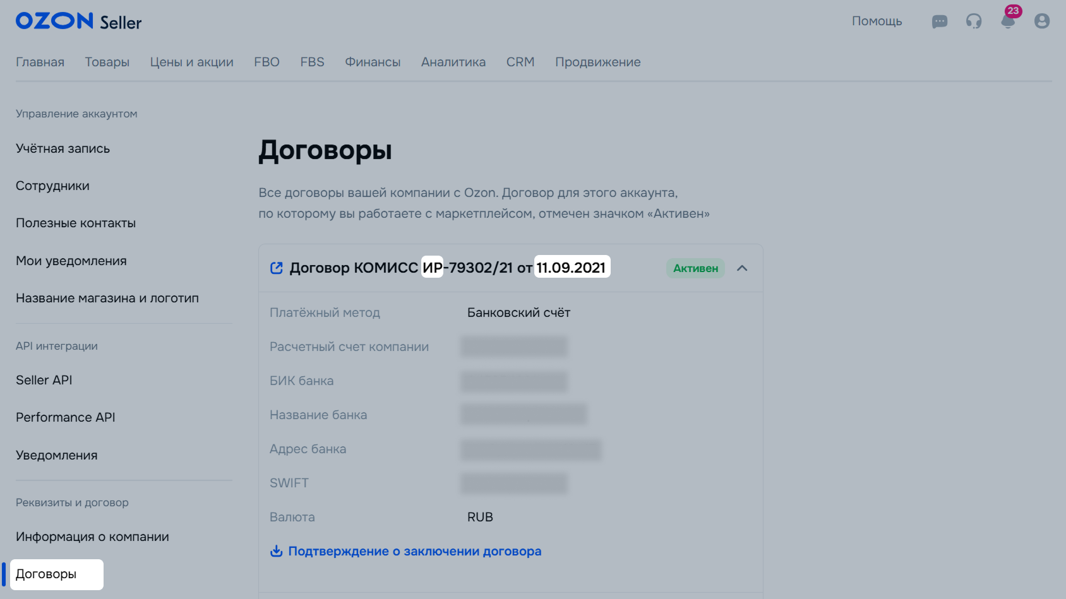
Task: Collapse the contract details chevron
Action: [x=742, y=268]
